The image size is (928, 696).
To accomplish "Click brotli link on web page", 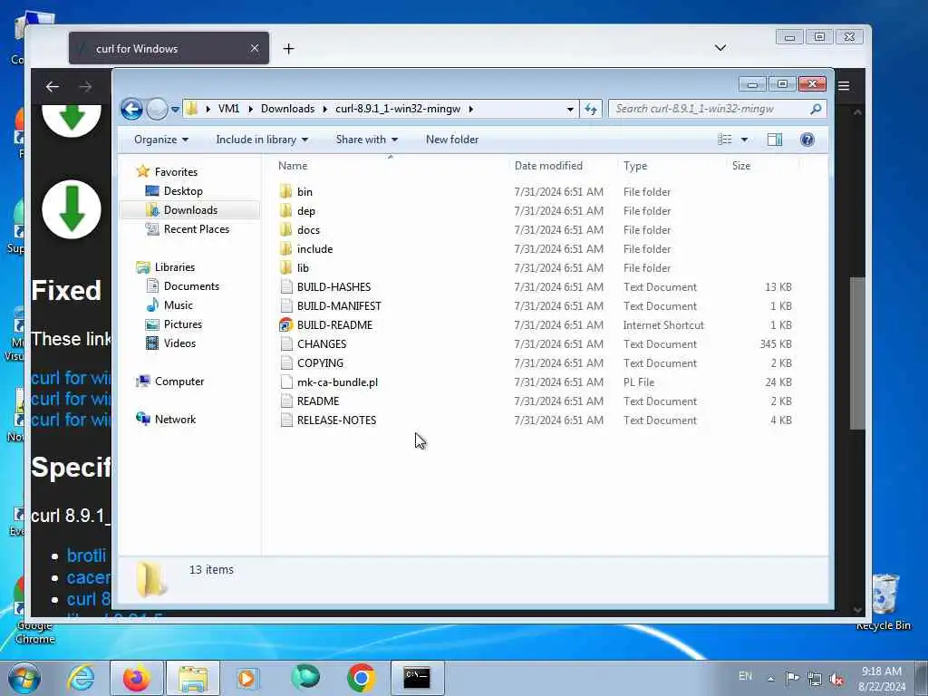I will tap(86, 556).
